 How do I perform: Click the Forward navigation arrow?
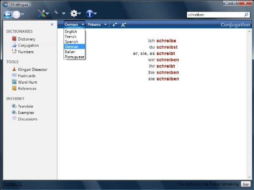[16, 15]
